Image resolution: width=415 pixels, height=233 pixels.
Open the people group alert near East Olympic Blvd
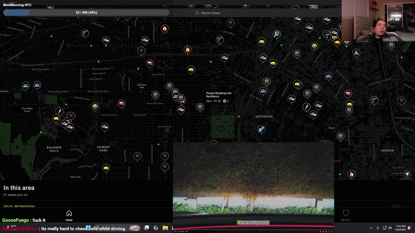(328, 76)
